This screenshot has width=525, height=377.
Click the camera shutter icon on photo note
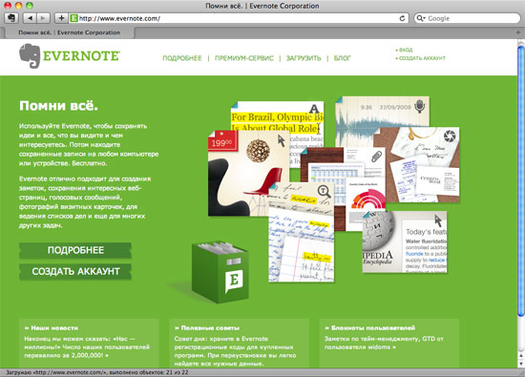tap(450, 136)
